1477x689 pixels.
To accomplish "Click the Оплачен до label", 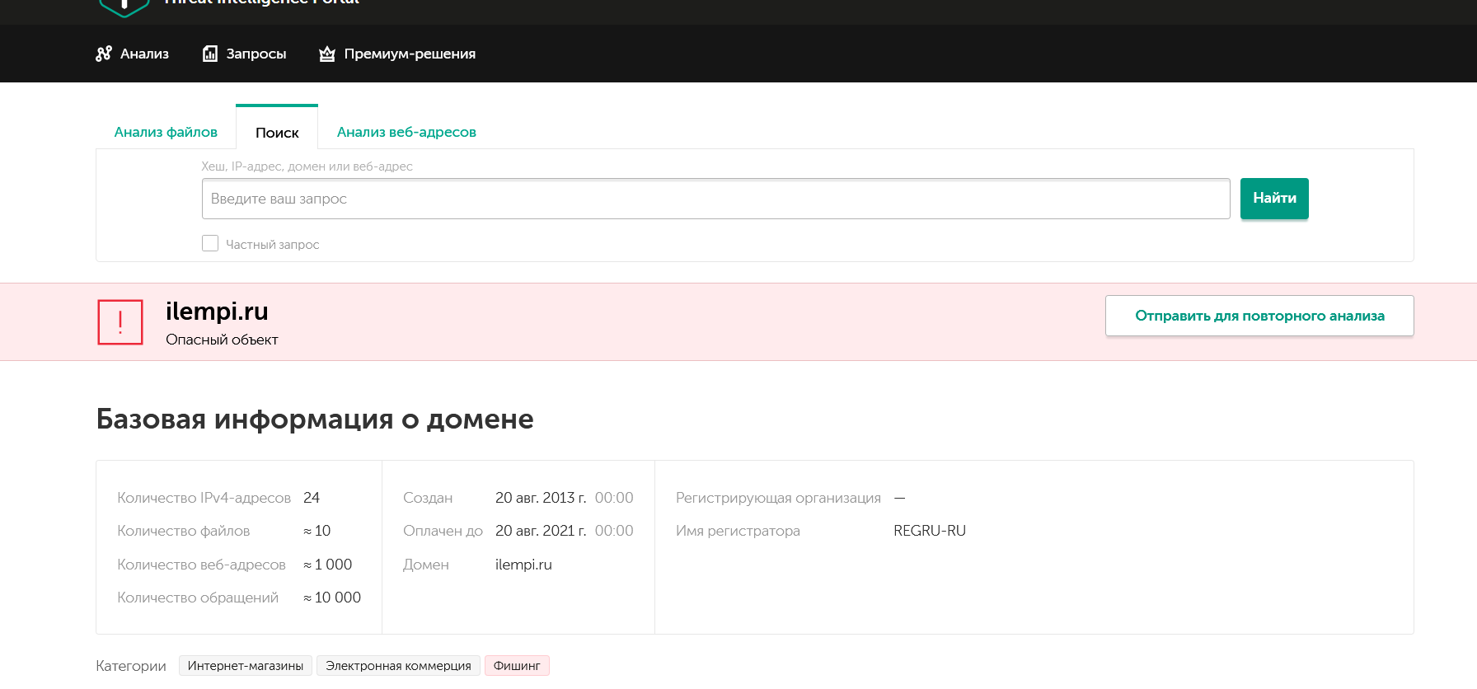I will pyautogui.click(x=443, y=531).
